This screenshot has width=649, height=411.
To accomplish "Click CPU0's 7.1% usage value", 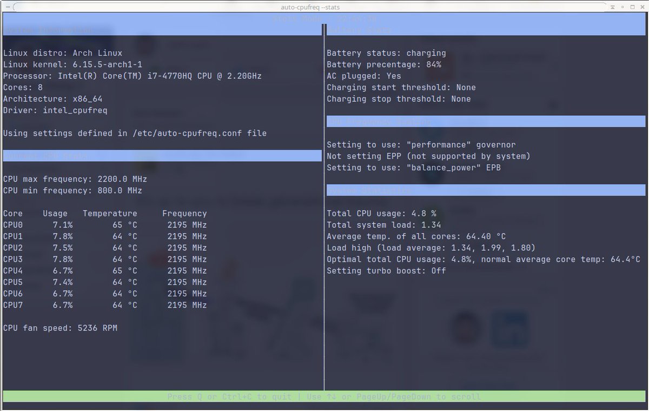I will [63, 225].
